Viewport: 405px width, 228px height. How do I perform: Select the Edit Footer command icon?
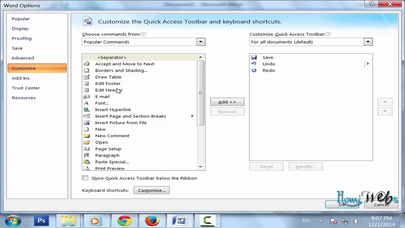click(x=86, y=83)
